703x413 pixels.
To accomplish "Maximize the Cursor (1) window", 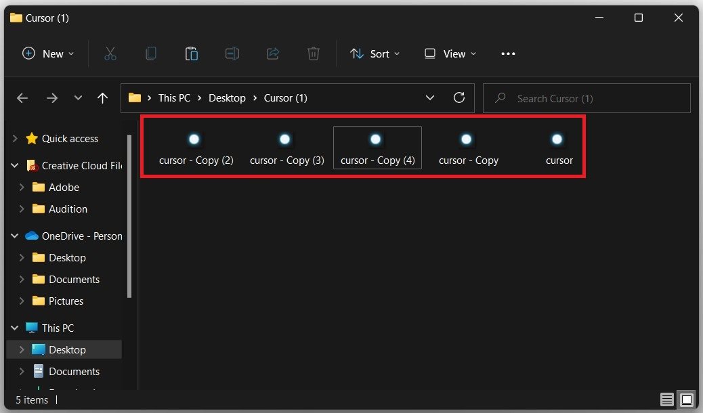I will [639, 18].
